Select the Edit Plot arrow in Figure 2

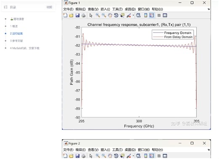[91, 156]
